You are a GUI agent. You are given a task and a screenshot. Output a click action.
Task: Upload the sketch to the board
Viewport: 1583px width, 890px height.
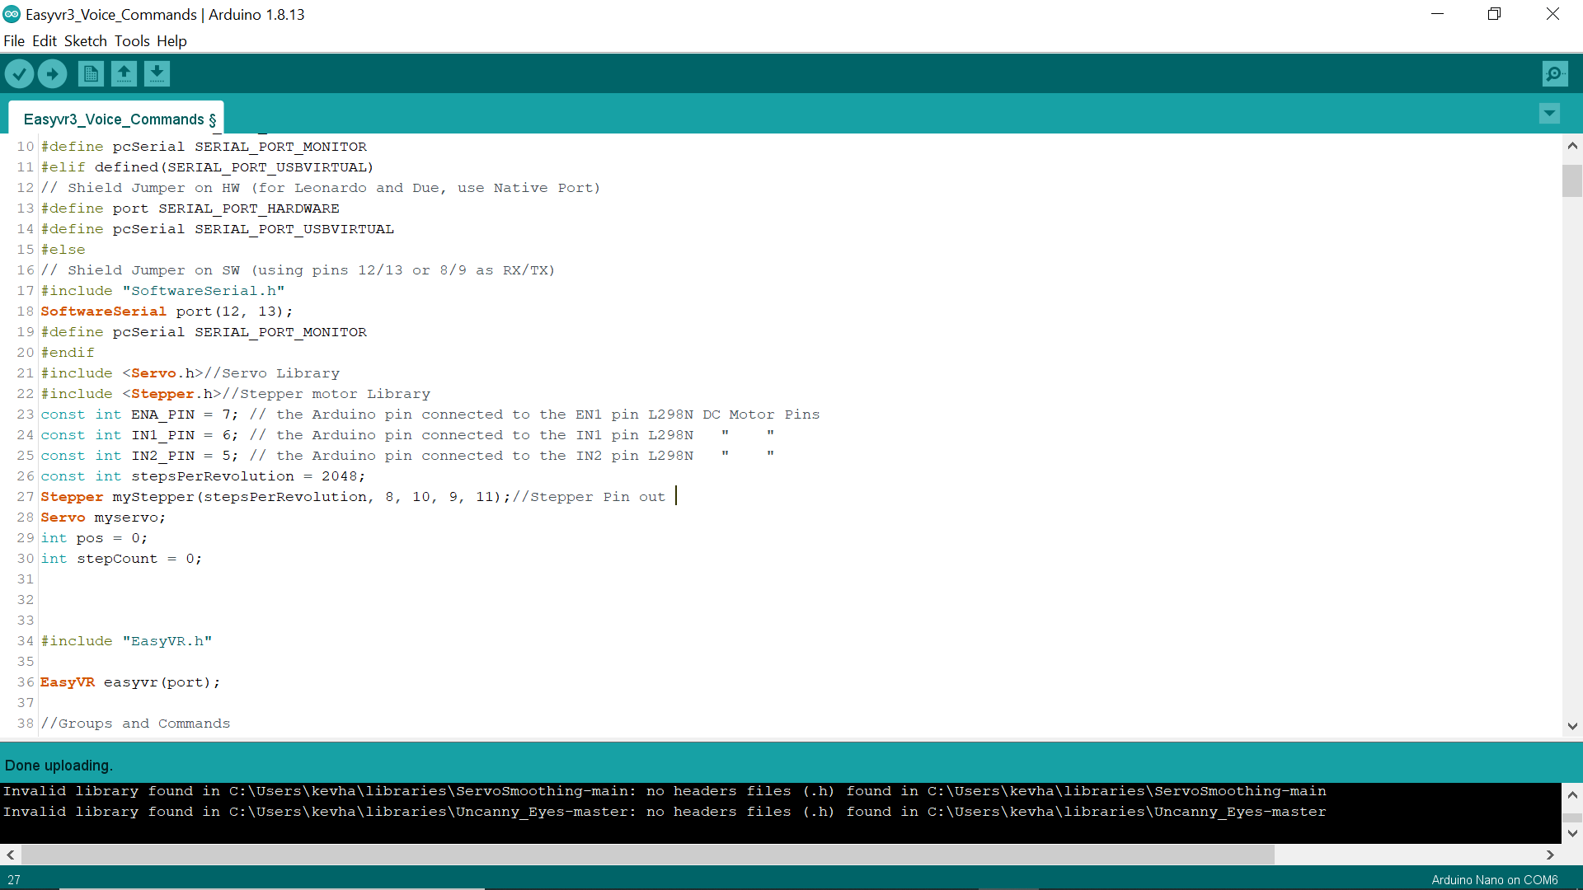click(52, 73)
